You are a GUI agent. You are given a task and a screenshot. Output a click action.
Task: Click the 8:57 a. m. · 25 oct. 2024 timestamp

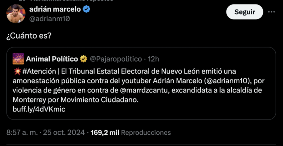[45, 133]
